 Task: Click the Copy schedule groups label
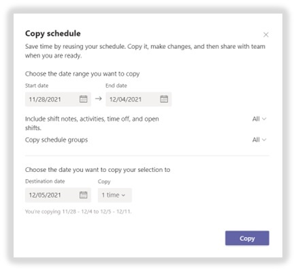pos(56,140)
